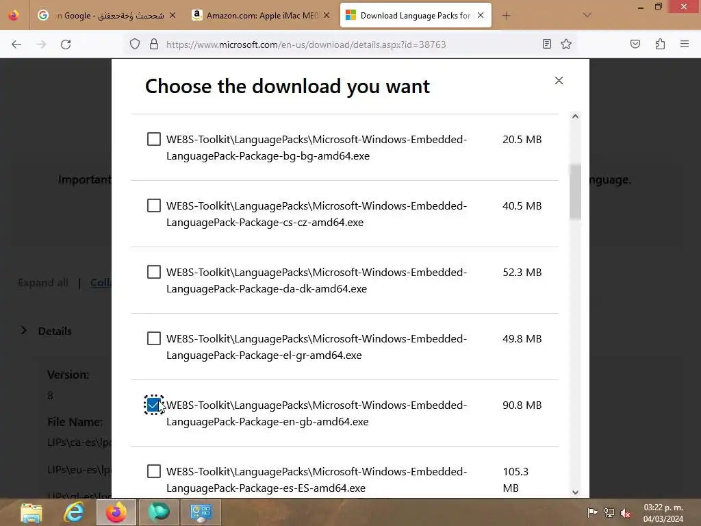The width and height of the screenshot is (701, 526).
Task: Click the dialog scrollbar thumb
Action: (x=575, y=192)
